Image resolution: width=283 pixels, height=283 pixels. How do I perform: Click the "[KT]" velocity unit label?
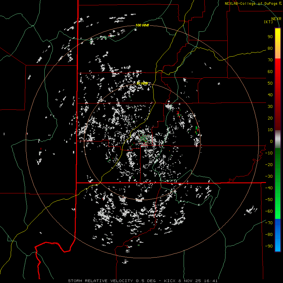(x=268, y=22)
